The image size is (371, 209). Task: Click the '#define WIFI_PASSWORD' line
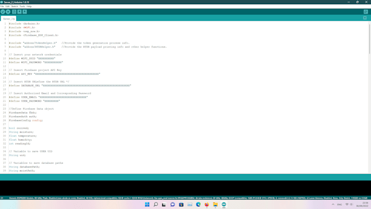(x=36, y=62)
